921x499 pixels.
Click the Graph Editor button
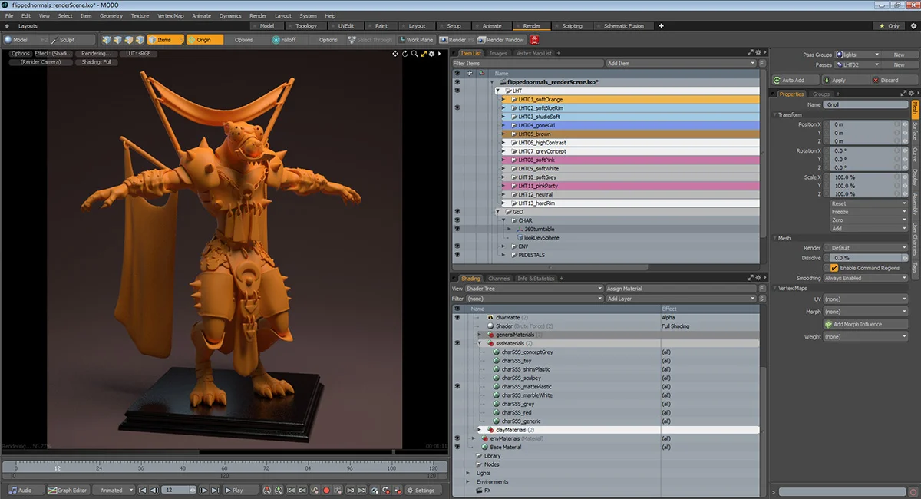tap(68, 490)
